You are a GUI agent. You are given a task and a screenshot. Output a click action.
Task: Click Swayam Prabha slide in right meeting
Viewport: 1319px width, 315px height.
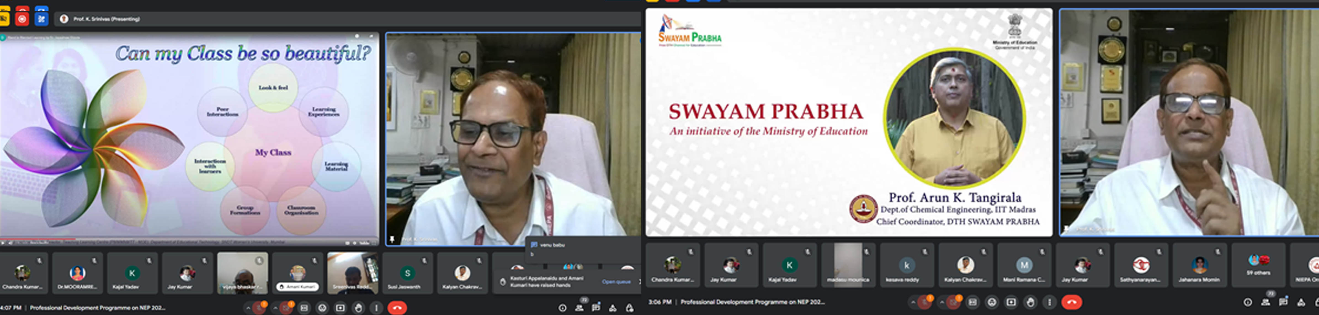point(849,122)
